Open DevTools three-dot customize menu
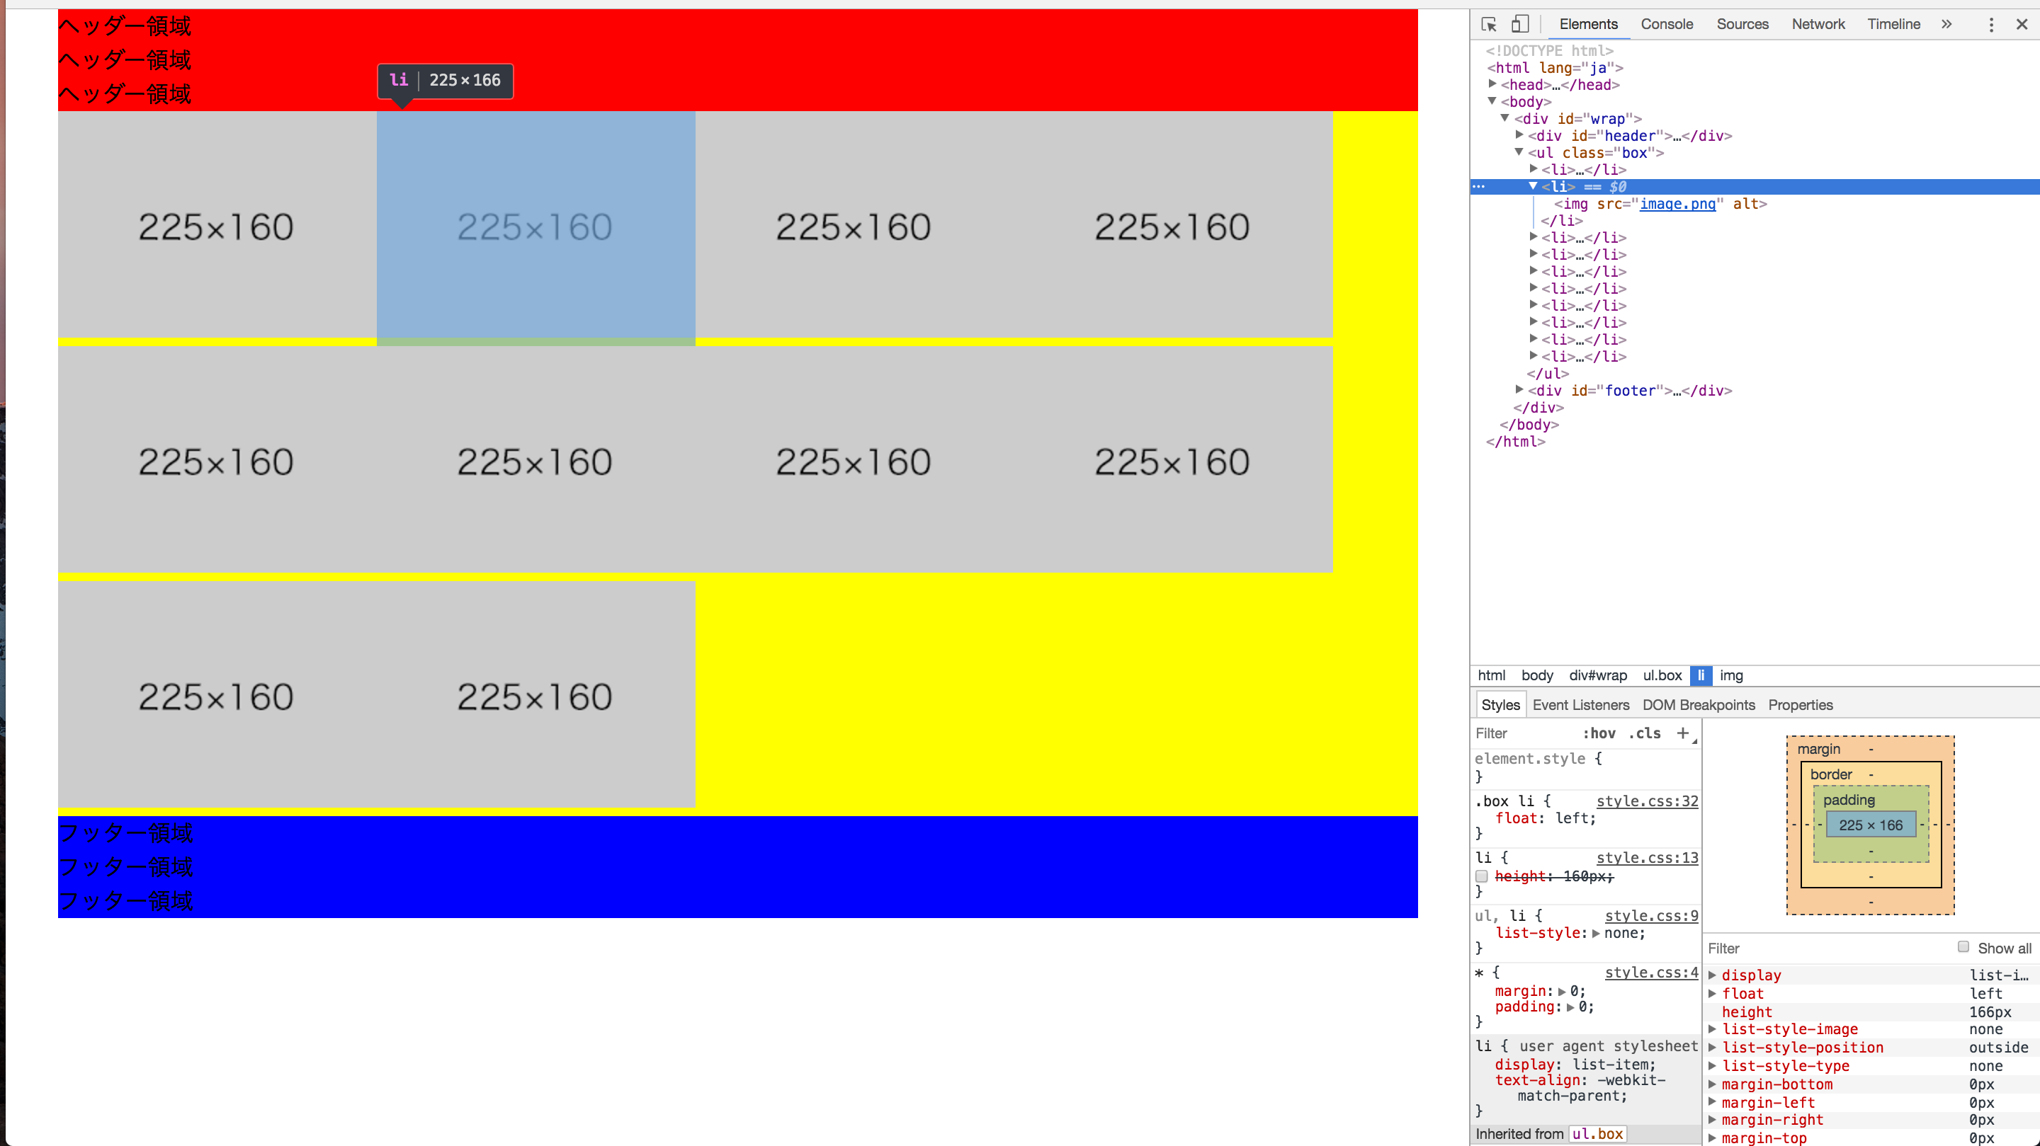 1991,24
